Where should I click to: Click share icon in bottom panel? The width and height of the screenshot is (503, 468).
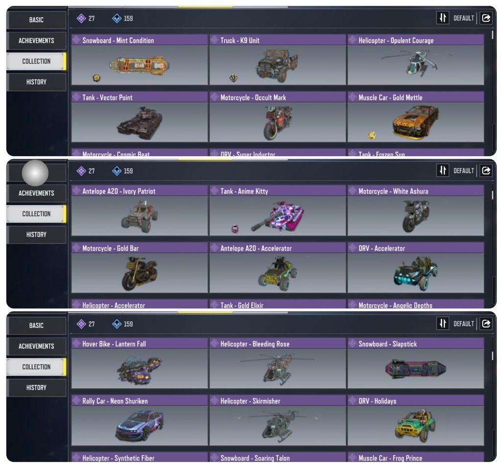pos(486,323)
